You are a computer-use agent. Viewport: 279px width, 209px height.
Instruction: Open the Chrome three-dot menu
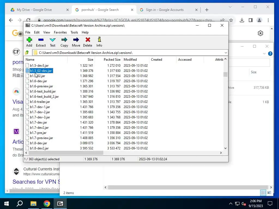point(268,20)
